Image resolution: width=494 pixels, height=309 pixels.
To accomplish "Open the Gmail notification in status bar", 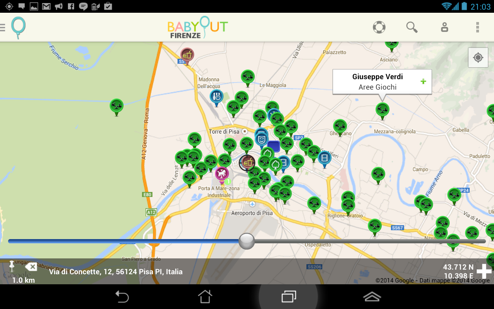I will click(46, 6).
